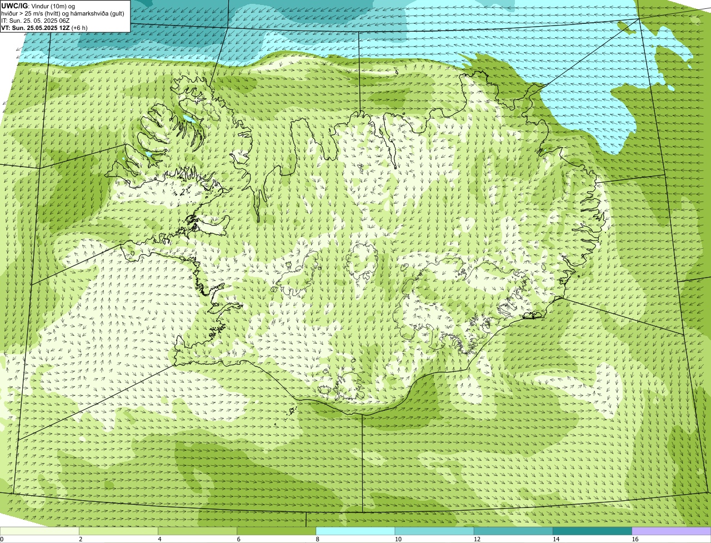Click legend scale label 12
Screen dimensions: 711x543
tap(477, 539)
